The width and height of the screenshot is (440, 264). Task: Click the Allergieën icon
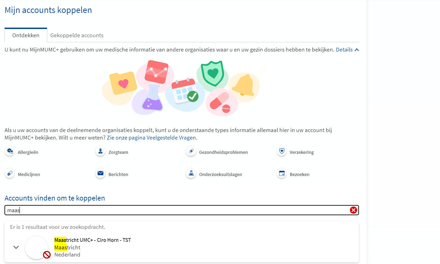[x=10, y=151]
